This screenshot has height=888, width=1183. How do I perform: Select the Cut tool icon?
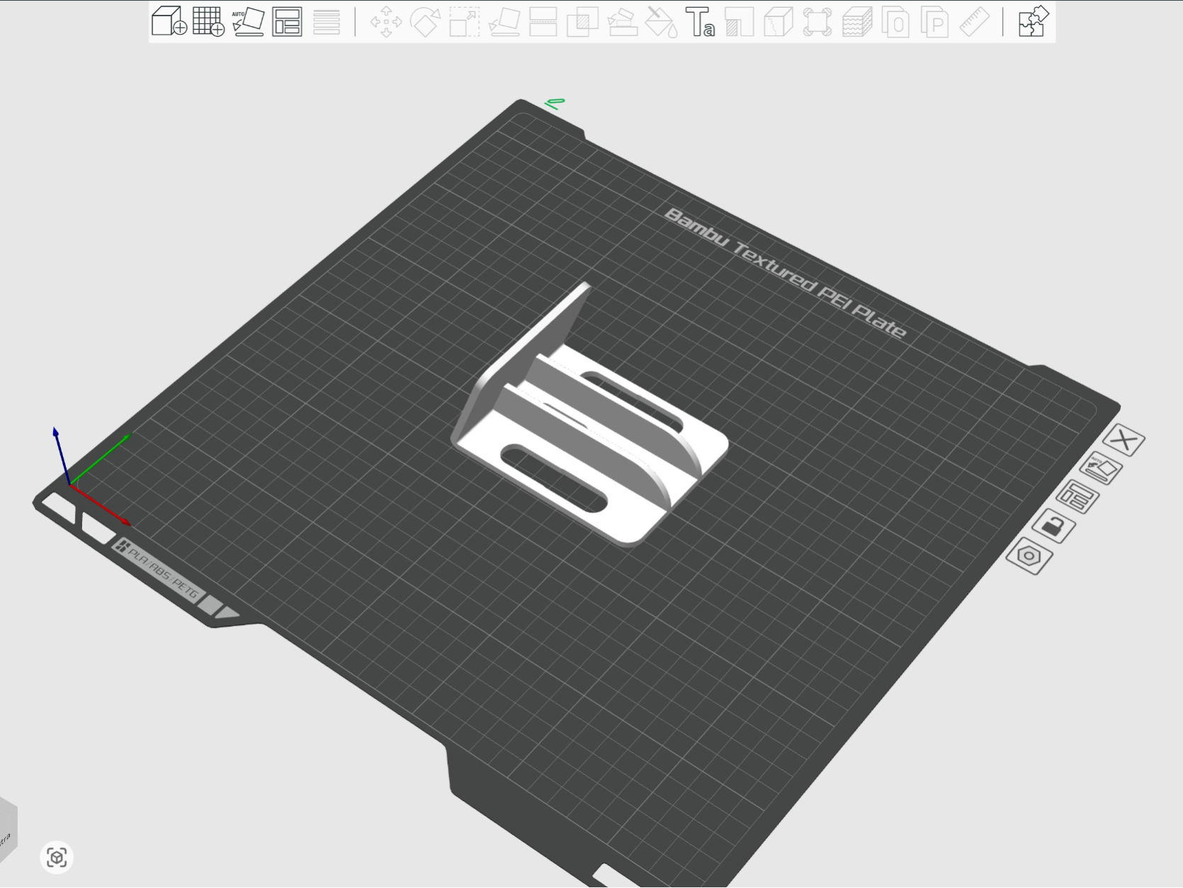pyautogui.click(x=543, y=21)
